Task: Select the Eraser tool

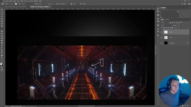Action: tap(2, 36)
